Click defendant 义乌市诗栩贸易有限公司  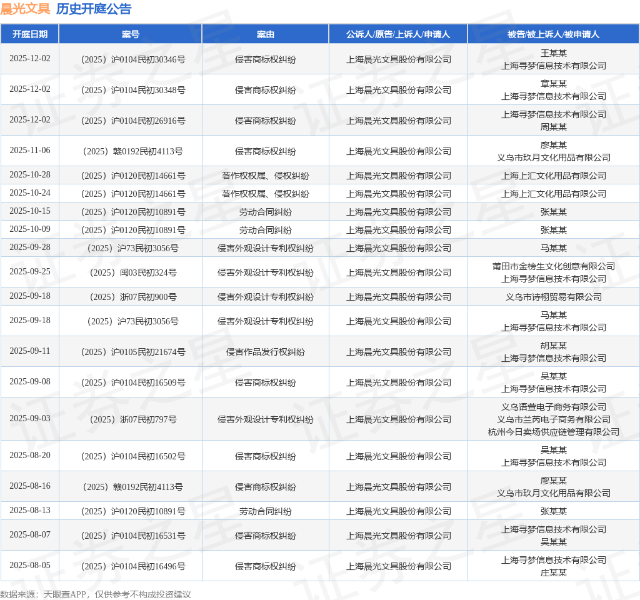pos(554,297)
